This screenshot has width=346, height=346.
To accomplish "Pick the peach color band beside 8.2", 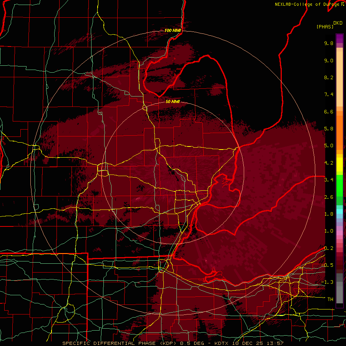I will [339, 79].
